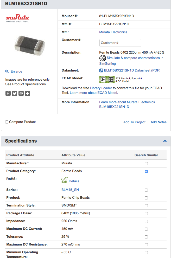Click the Mfr. # value BLM15BX221SN1D
The height and width of the screenshot is (258, 171).
click(114, 24)
